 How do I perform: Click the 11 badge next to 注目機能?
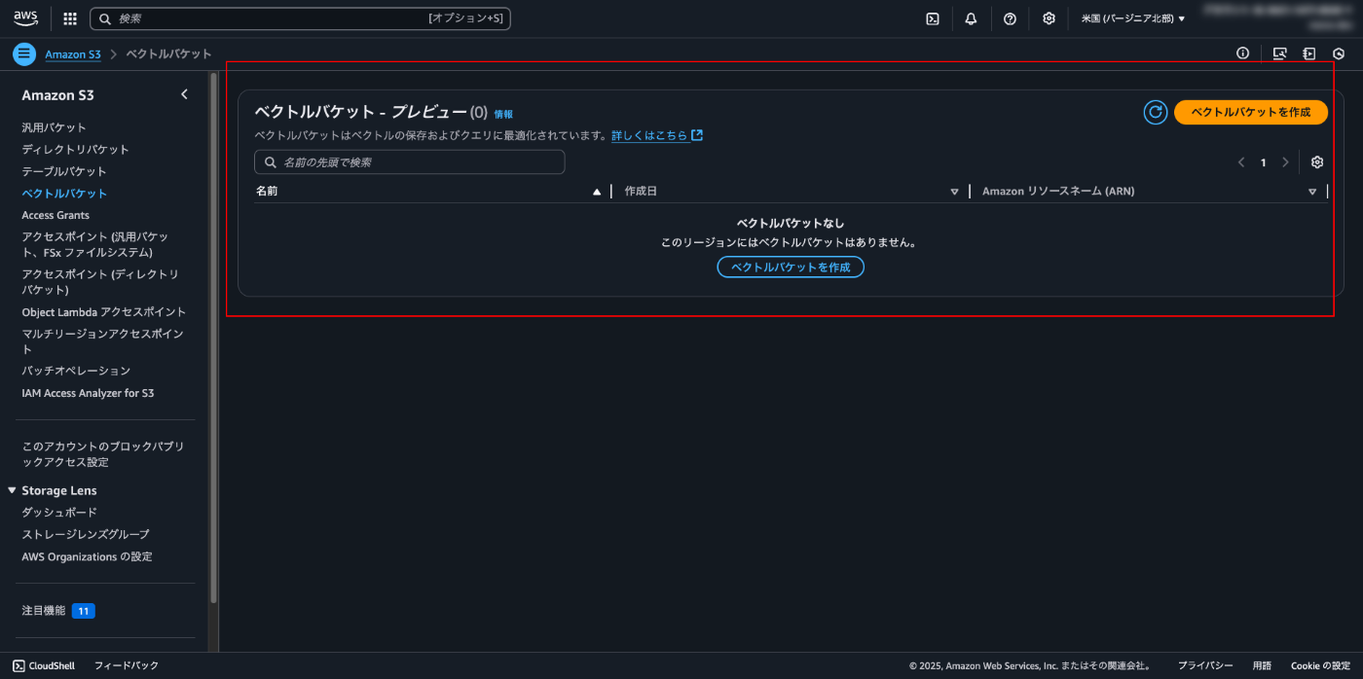tap(84, 611)
